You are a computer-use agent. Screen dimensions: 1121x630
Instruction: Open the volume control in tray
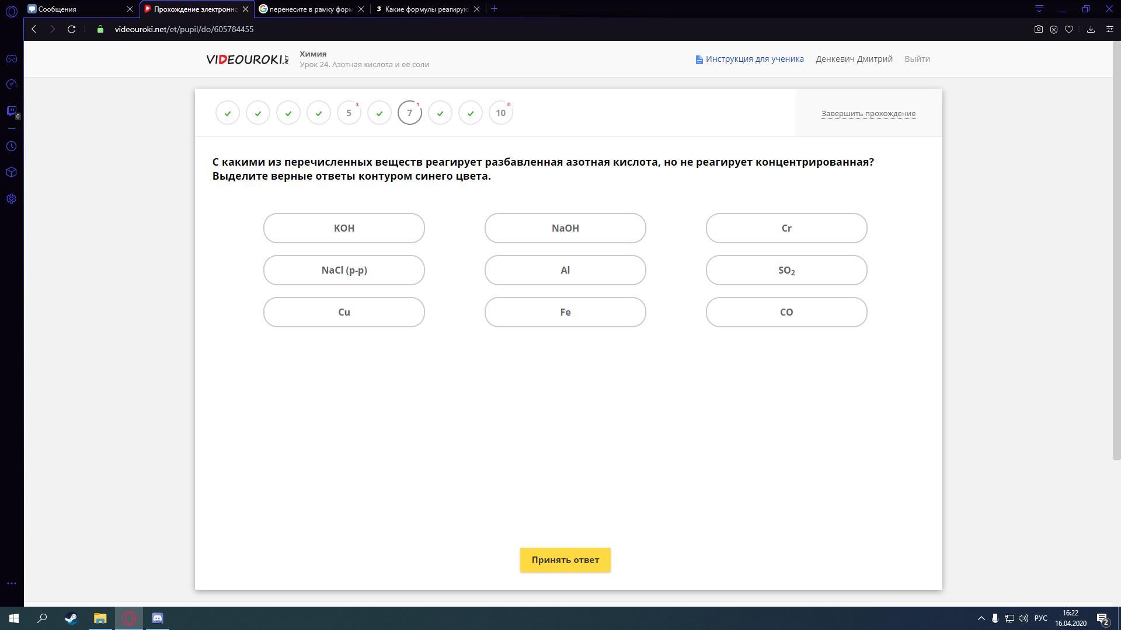(1023, 618)
